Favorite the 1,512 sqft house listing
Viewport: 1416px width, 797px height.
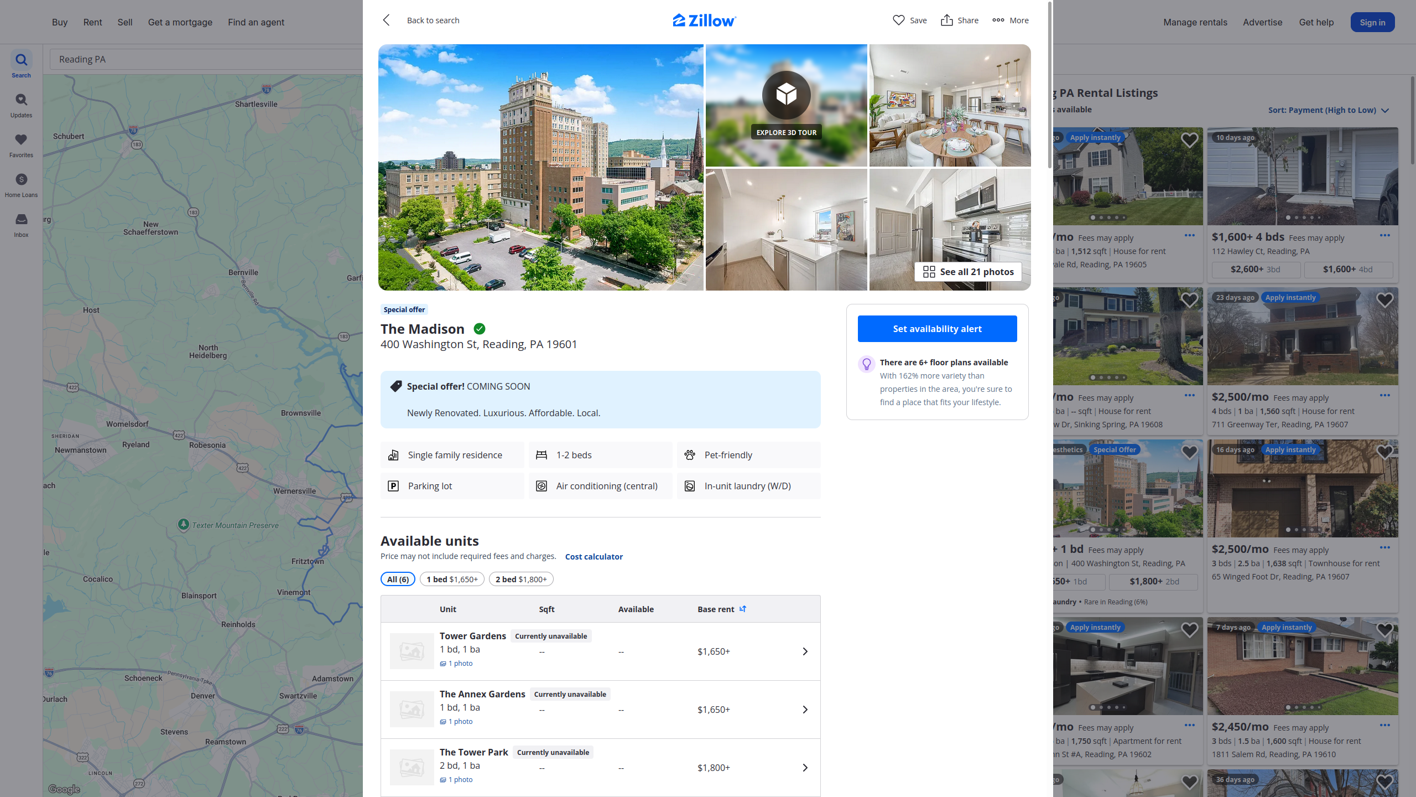click(x=1189, y=140)
